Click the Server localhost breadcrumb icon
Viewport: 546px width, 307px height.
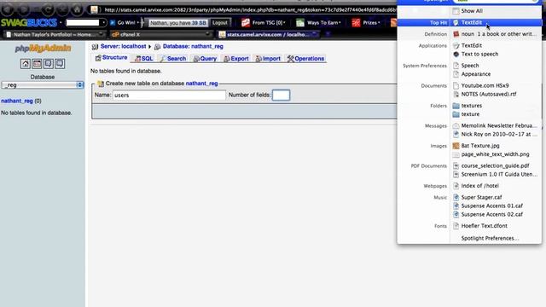click(95, 47)
